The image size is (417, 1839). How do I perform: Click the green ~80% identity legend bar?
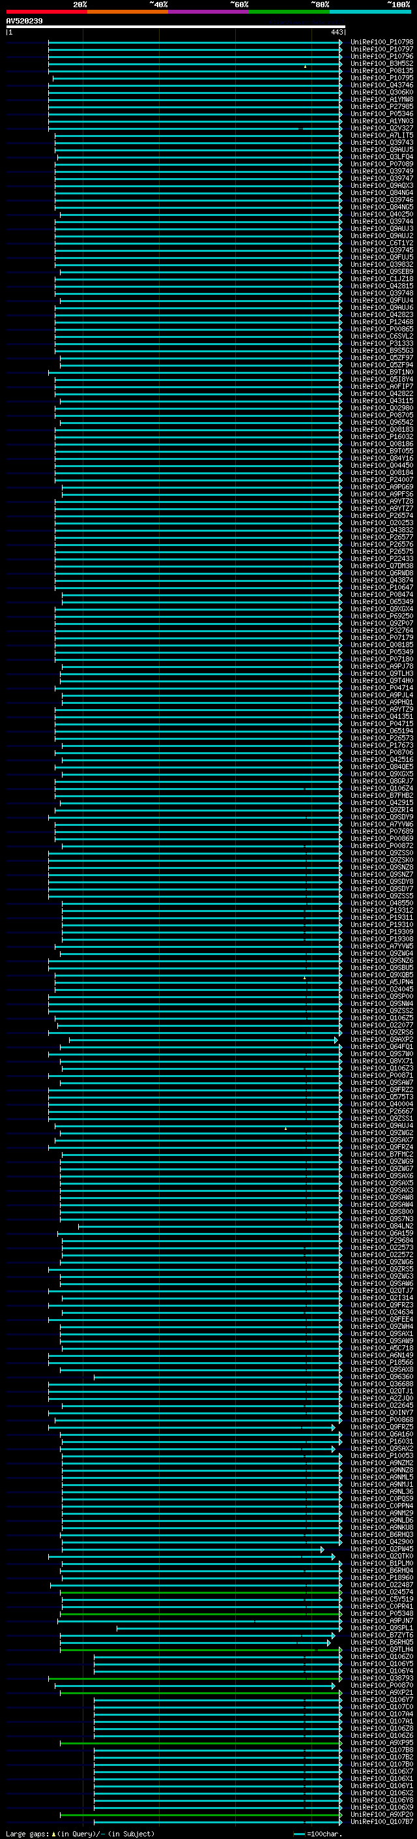[x=289, y=12]
